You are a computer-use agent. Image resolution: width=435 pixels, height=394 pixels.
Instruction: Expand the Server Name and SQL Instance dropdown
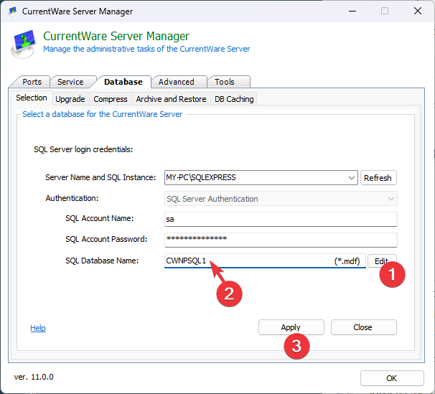click(x=351, y=178)
